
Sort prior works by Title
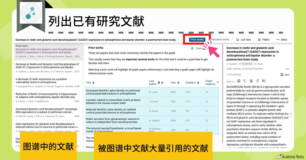click(90, 83)
